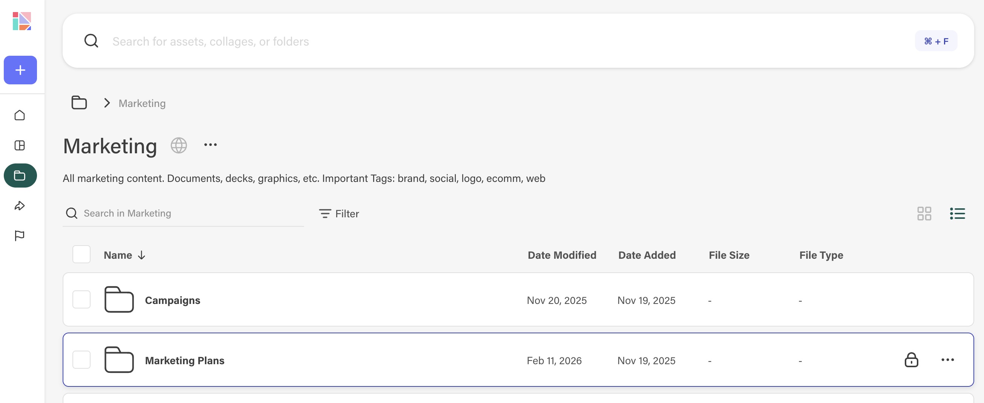Sort by the Date Modified column

(x=562, y=255)
